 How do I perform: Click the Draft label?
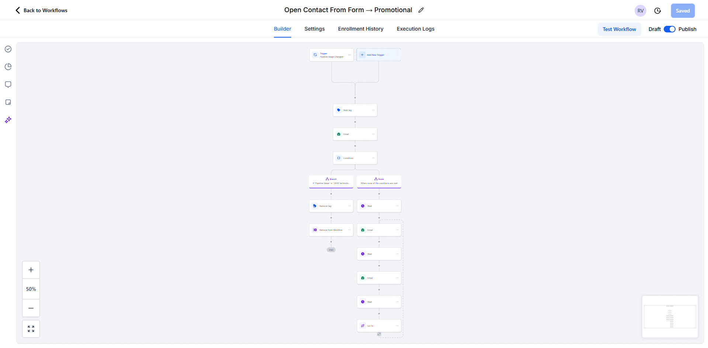[x=655, y=29]
